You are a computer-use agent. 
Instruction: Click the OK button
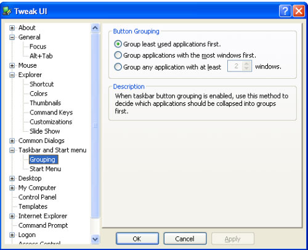[137, 239]
